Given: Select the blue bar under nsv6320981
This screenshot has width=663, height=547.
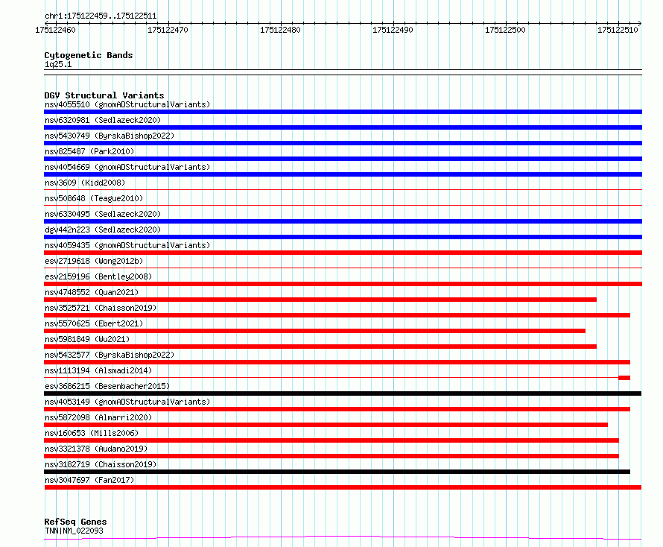Looking at the screenshot, I should point(343,127).
